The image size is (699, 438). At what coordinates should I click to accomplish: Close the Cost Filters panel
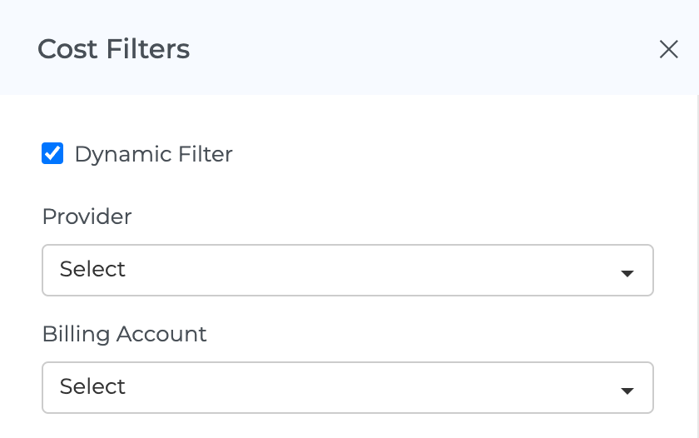[x=668, y=49]
